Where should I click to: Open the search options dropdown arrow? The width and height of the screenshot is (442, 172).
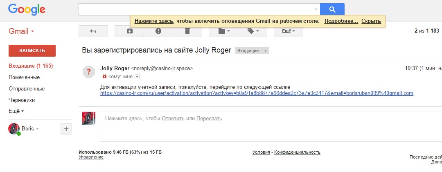316,9
